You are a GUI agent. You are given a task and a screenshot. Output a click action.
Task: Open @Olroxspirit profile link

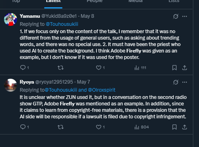point(102,90)
